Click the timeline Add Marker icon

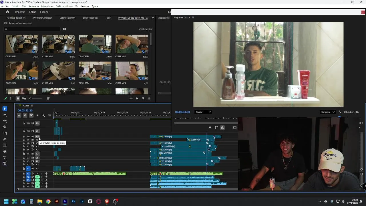click(x=37, y=116)
